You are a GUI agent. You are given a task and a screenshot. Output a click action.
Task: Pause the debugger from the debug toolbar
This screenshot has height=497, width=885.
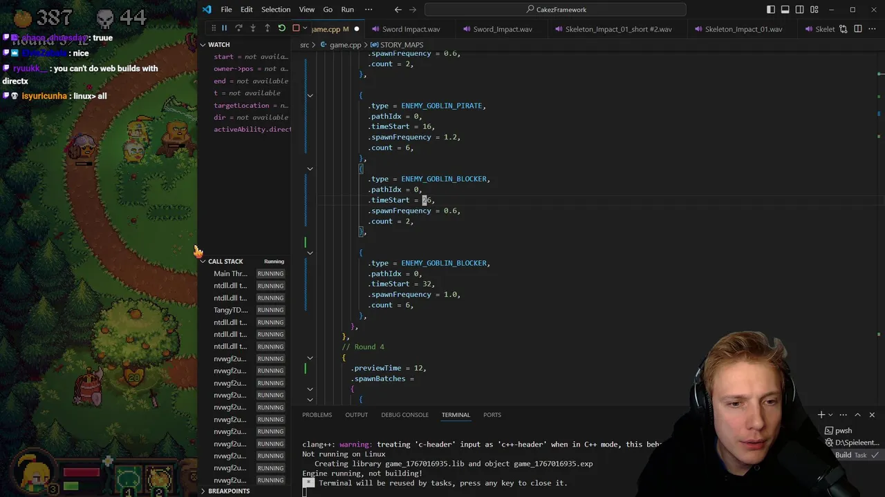[224, 28]
